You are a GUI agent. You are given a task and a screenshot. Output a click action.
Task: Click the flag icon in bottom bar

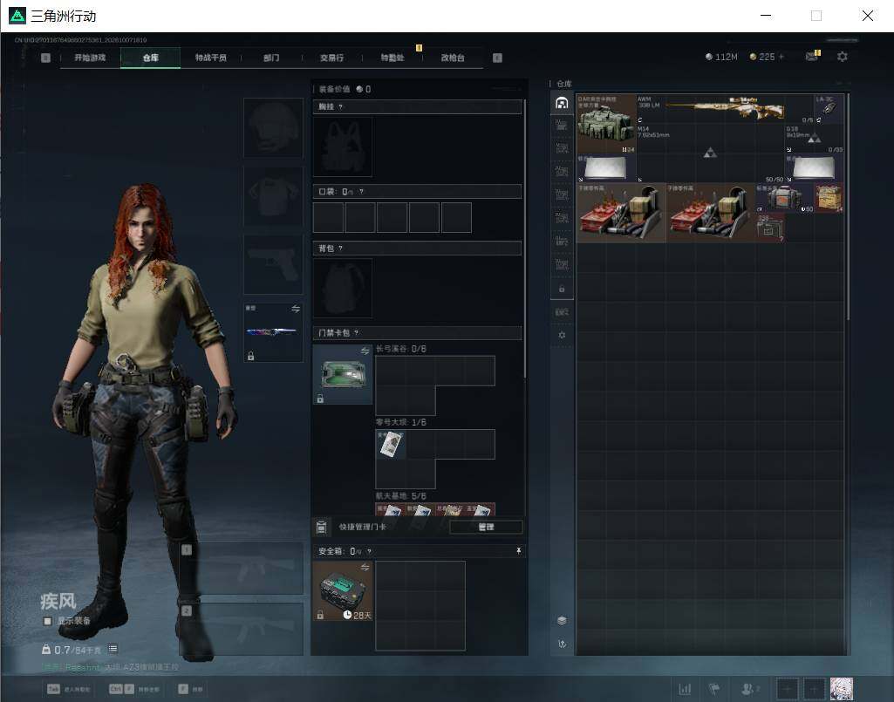[x=713, y=689]
